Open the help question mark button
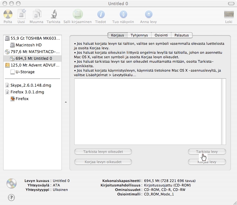237x205 pixels. (11, 197)
